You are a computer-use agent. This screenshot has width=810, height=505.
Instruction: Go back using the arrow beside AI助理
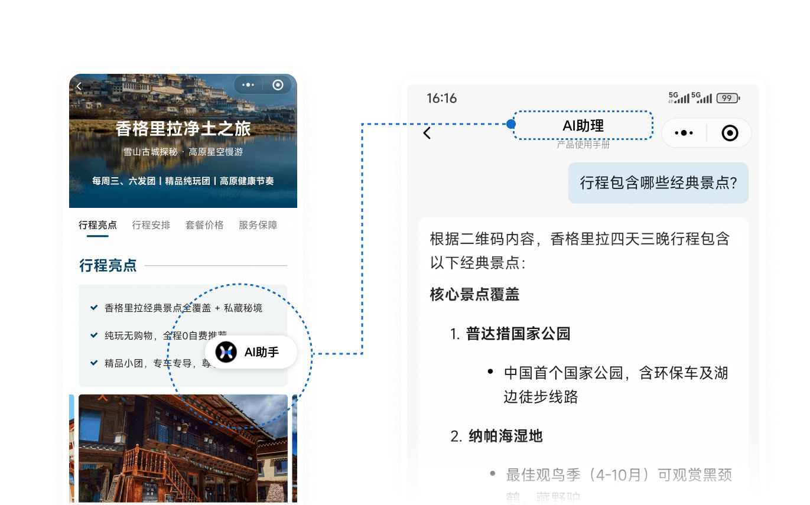click(427, 133)
